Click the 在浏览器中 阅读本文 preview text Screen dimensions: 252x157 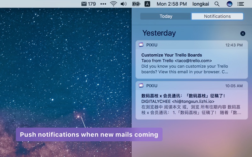[x=191, y=110]
